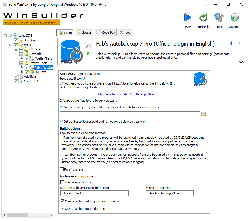Go to the next script with the right blue arrow

(239, 43)
